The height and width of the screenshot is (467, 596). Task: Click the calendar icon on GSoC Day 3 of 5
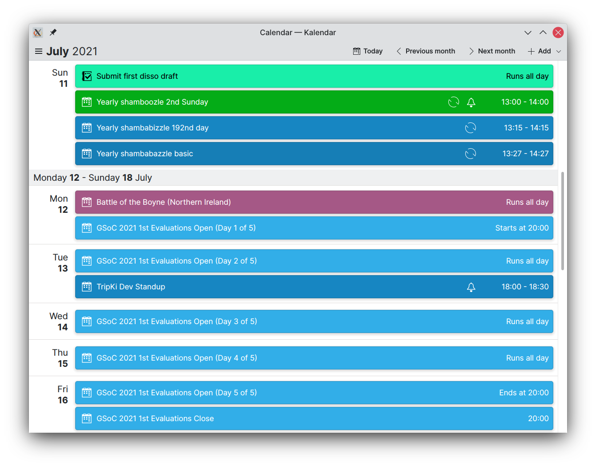point(87,321)
